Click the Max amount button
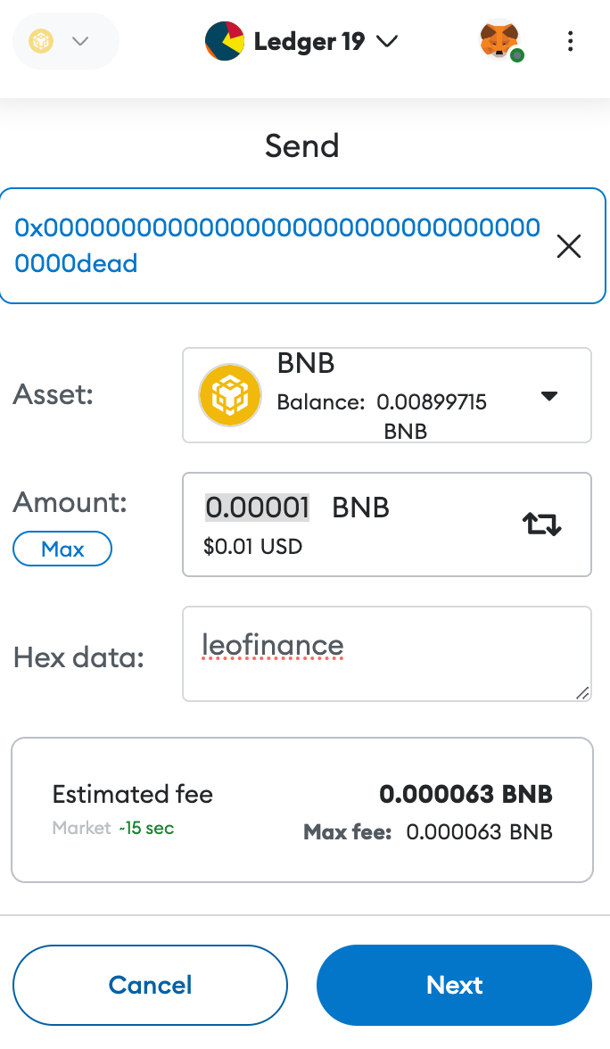Viewport: 610px width, 1049px height. click(62, 549)
